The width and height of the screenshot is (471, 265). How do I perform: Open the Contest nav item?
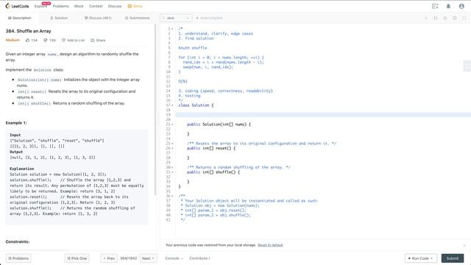pos(96,6)
